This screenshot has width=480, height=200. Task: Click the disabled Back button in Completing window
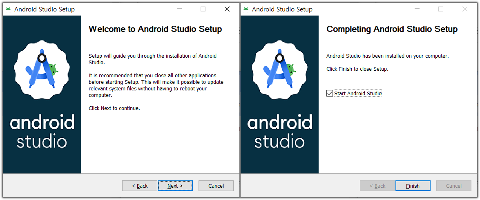coord(377,186)
